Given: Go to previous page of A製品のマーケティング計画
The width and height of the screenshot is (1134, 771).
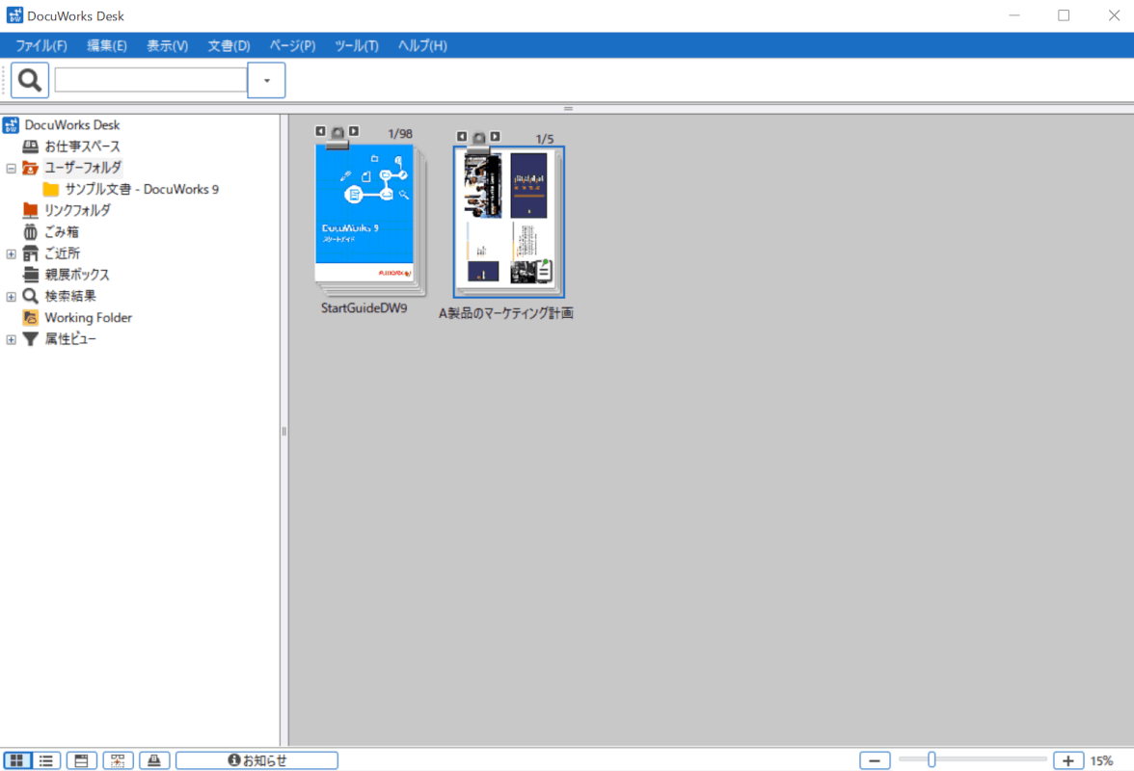Looking at the screenshot, I should pos(462,137).
